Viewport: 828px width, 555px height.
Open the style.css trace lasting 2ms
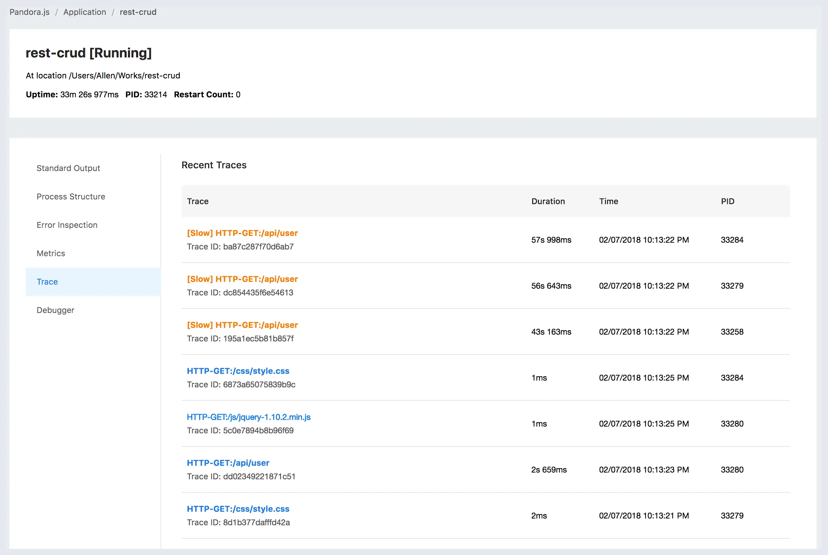tap(238, 509)
